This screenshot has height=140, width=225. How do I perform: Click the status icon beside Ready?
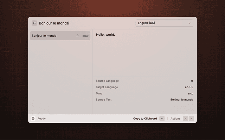33,119
